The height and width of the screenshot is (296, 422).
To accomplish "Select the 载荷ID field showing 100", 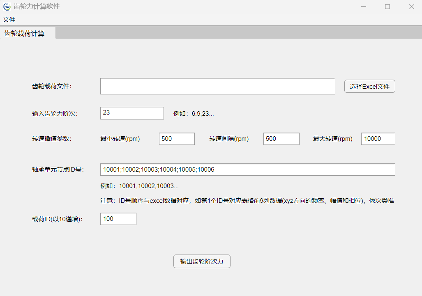I will click(x=118, y=219).
